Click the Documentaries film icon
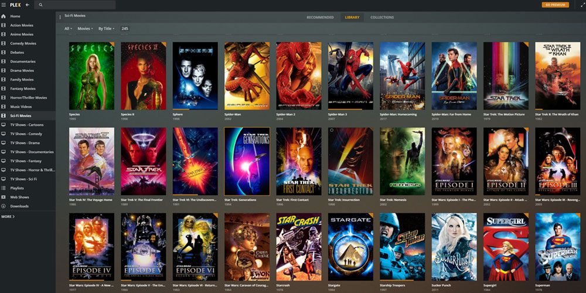586x293 pixels. point(4,62)
